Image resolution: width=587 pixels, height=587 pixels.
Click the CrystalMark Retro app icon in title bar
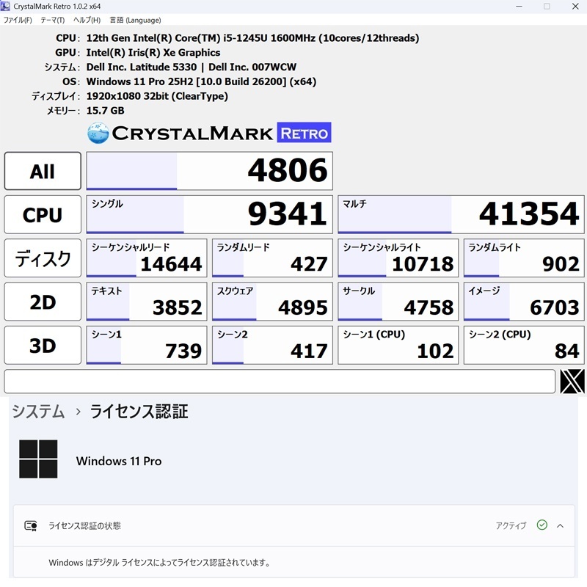click(5, 6)
